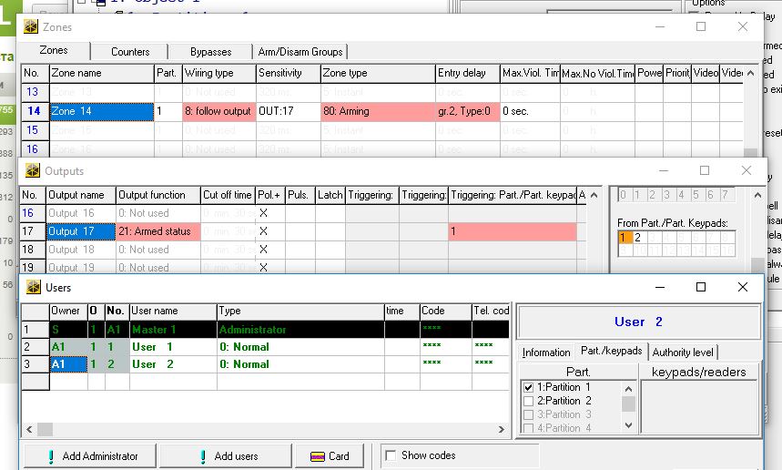The height and width of the screenshot is (470, 782).
Task: Select zone row number 15
Action: pyautogui.click(x=33, y=130)
